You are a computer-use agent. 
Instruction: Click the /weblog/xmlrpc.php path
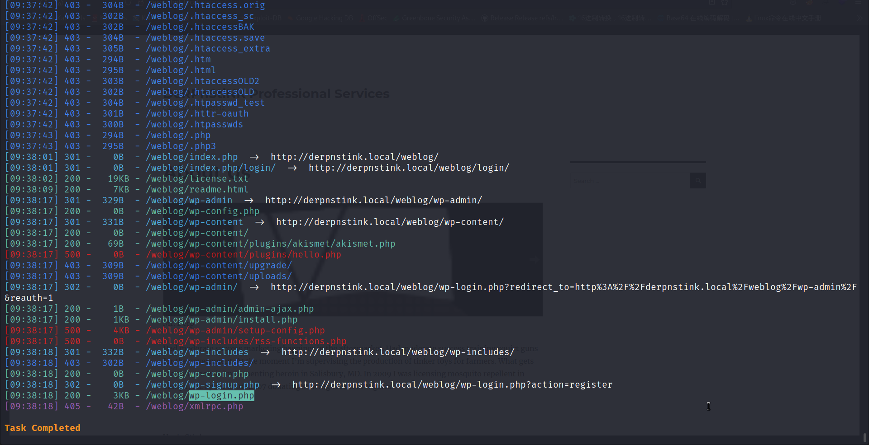pos(194,407)
